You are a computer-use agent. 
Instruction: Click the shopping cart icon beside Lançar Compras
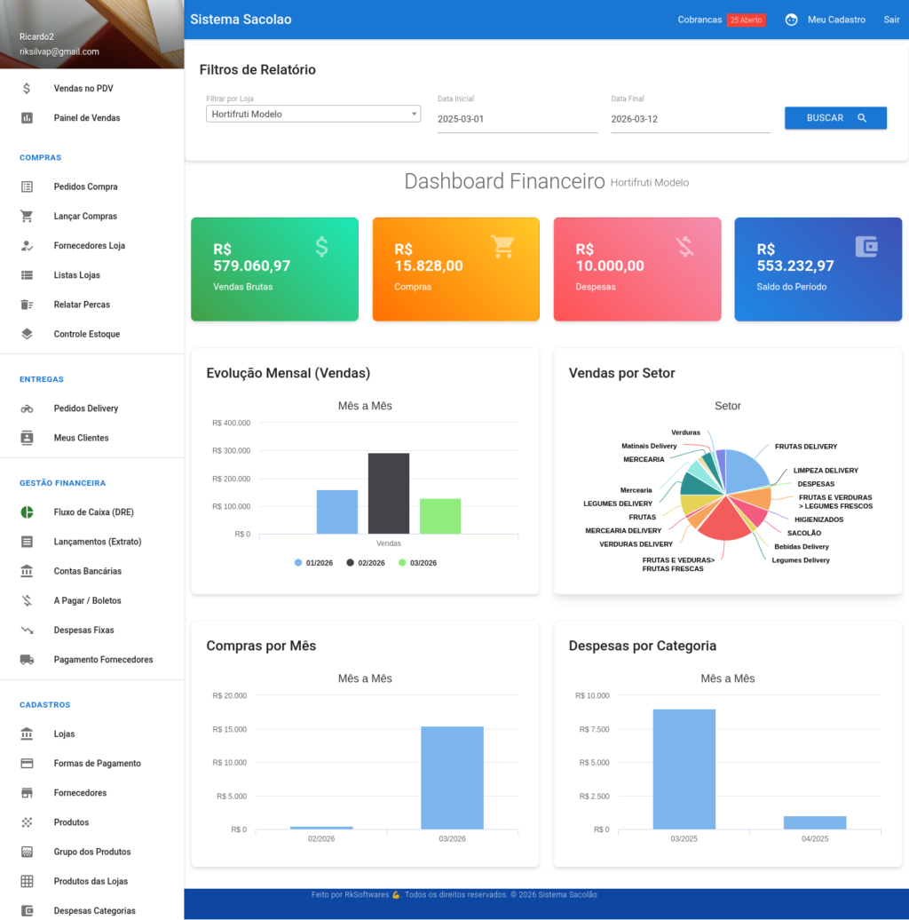(27, 216)
